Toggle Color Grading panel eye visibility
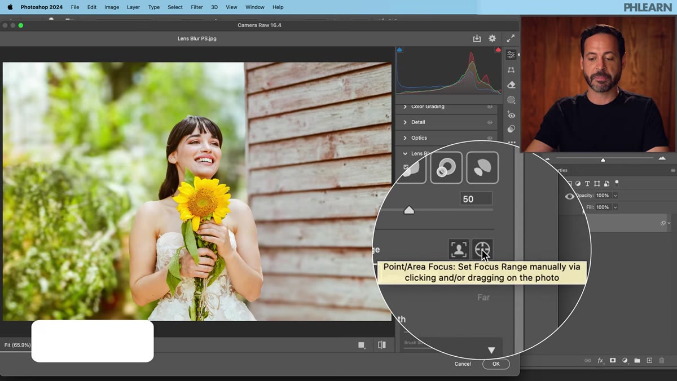This screenshot has height=381, width=677. coord(490,107)
